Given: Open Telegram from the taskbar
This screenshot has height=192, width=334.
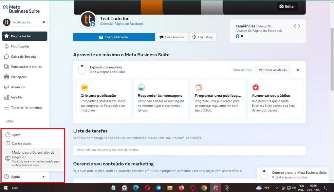Looking at the screenshot, I should coord(159,188).
